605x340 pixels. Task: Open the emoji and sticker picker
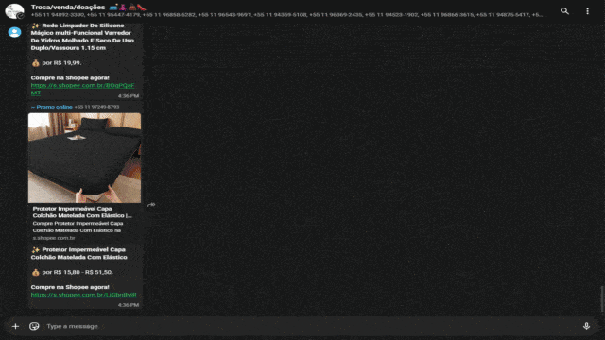point(34,326)
